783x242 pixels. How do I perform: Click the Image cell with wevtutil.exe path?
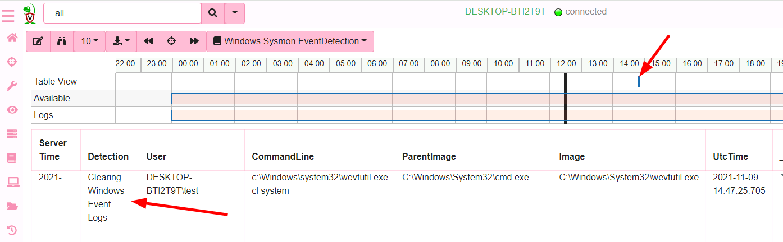629,178
